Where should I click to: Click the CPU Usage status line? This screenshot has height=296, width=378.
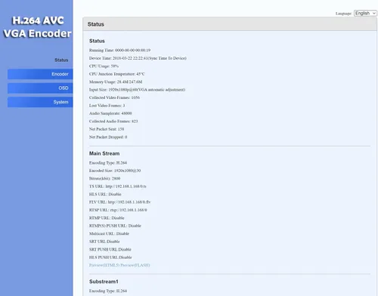[104, 66]
